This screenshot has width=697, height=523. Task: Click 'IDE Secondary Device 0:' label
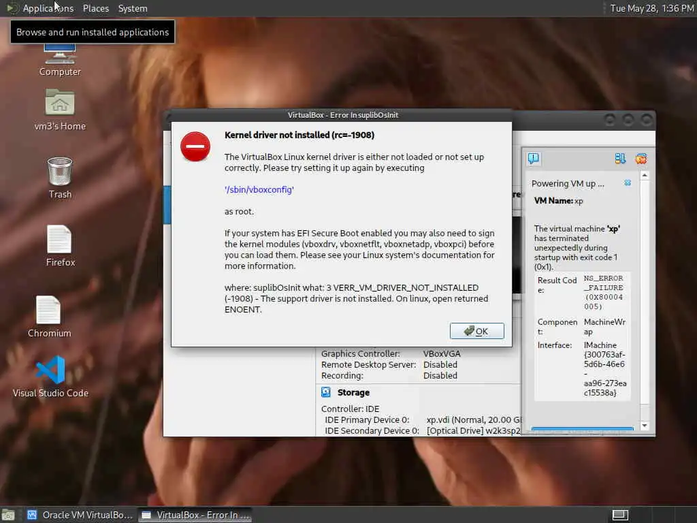click(372, 430)
